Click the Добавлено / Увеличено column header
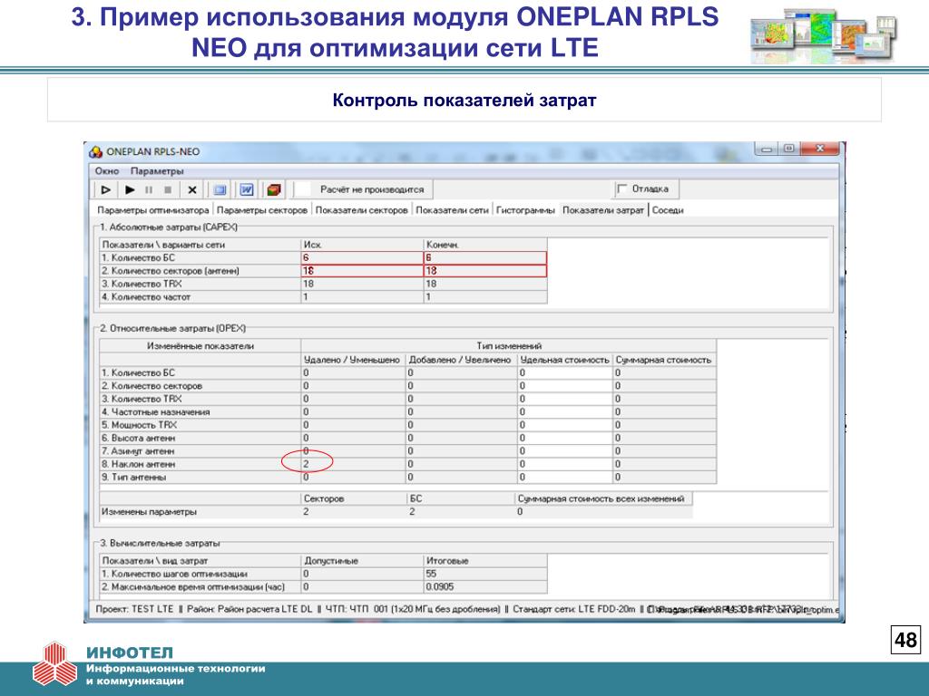The height and width of the screenshot is (696, 929). (x=461, y=360)
